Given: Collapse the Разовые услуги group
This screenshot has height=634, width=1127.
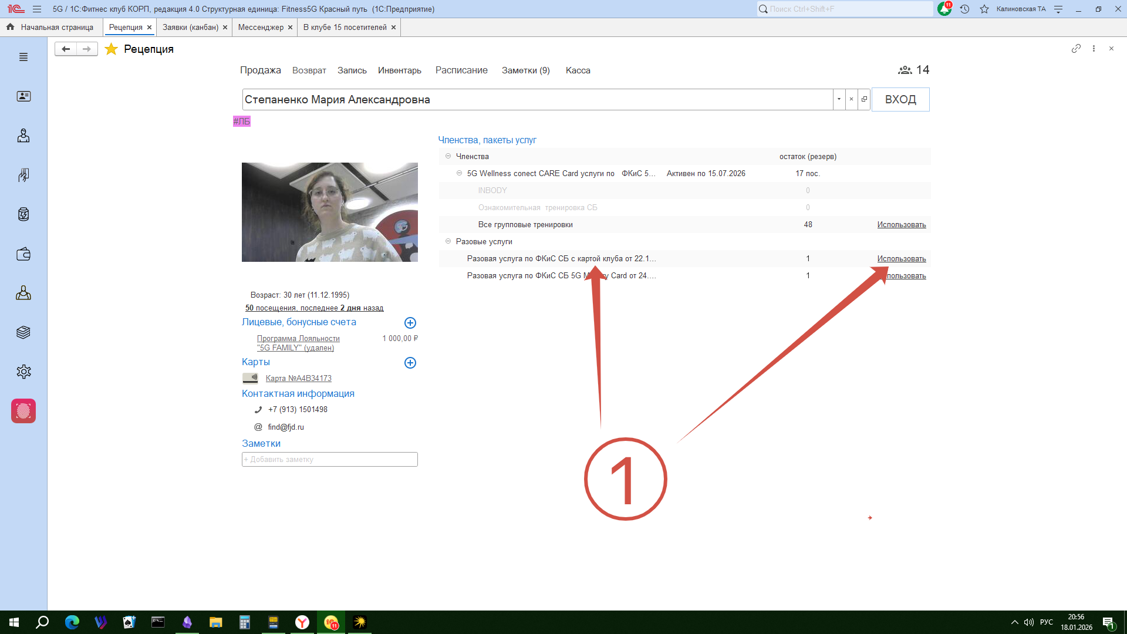Looking at the screenshot, I should 448,241.
